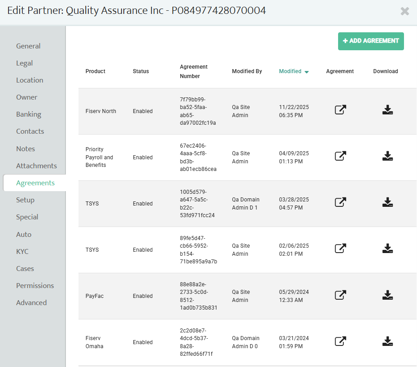This screenshot has height=367, width=417.
Task: Open the Banking tab
Action: [x=29, y=114]
